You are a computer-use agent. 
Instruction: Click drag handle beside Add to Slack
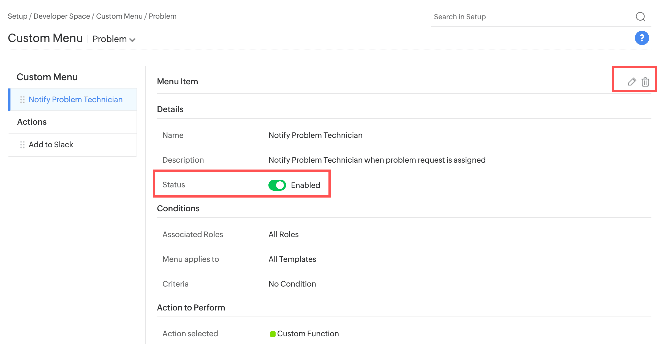(22, 145)
